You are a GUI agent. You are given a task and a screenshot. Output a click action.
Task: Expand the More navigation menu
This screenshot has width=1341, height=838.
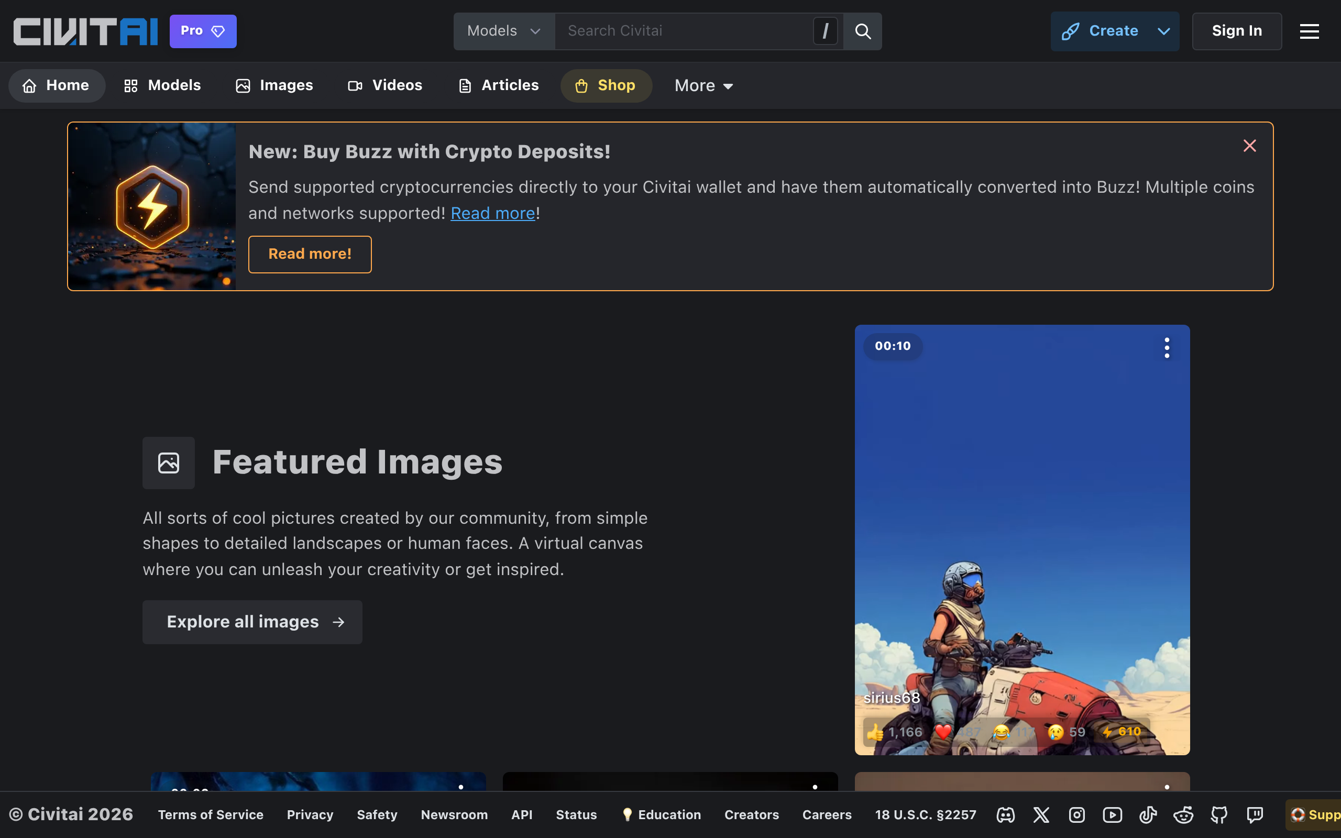704,86
